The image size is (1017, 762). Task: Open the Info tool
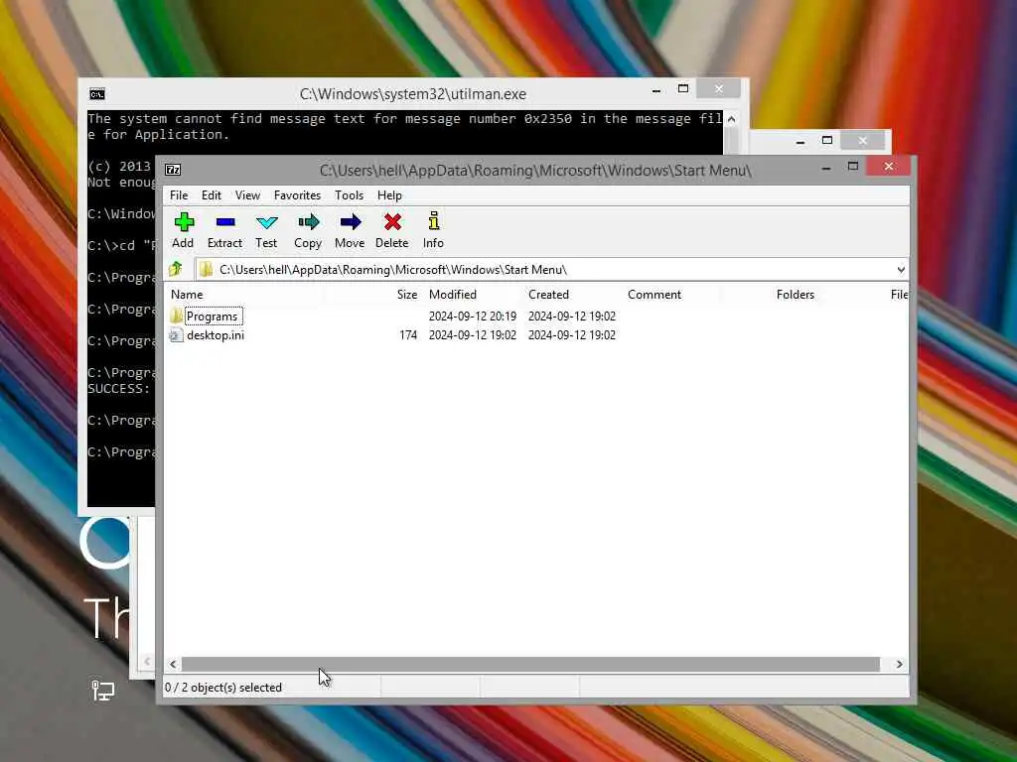coord(434,221)
